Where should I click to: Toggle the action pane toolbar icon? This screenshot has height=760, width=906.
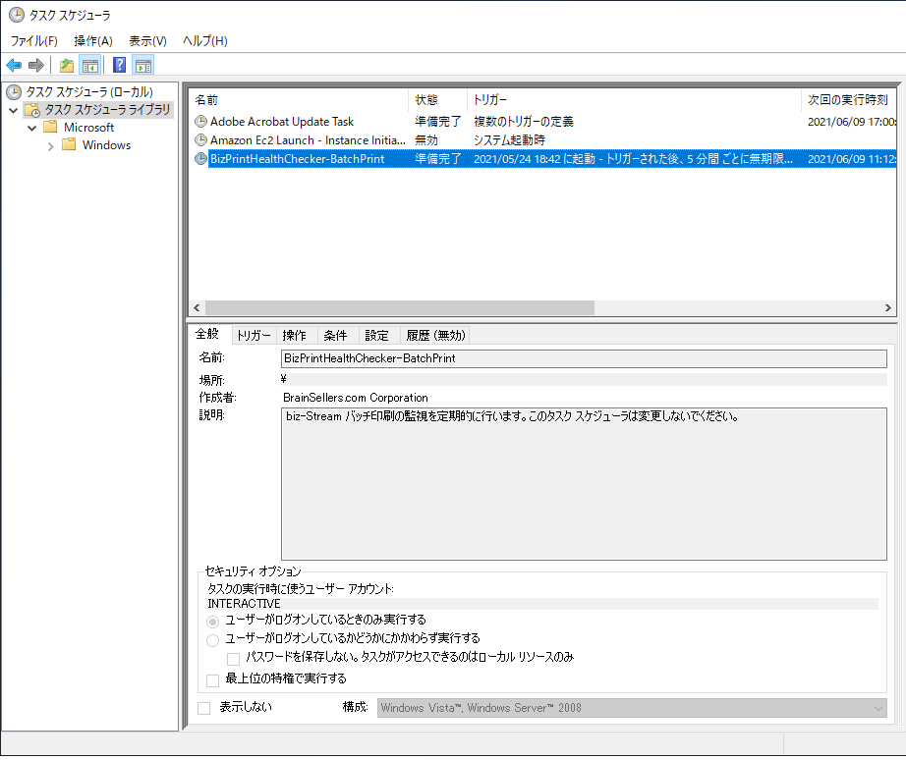(x=143, y=66)
